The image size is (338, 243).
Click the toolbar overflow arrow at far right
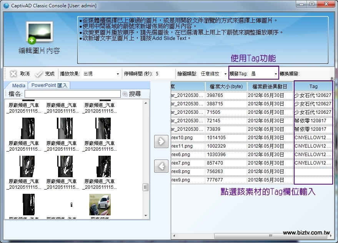coord(332,78)
